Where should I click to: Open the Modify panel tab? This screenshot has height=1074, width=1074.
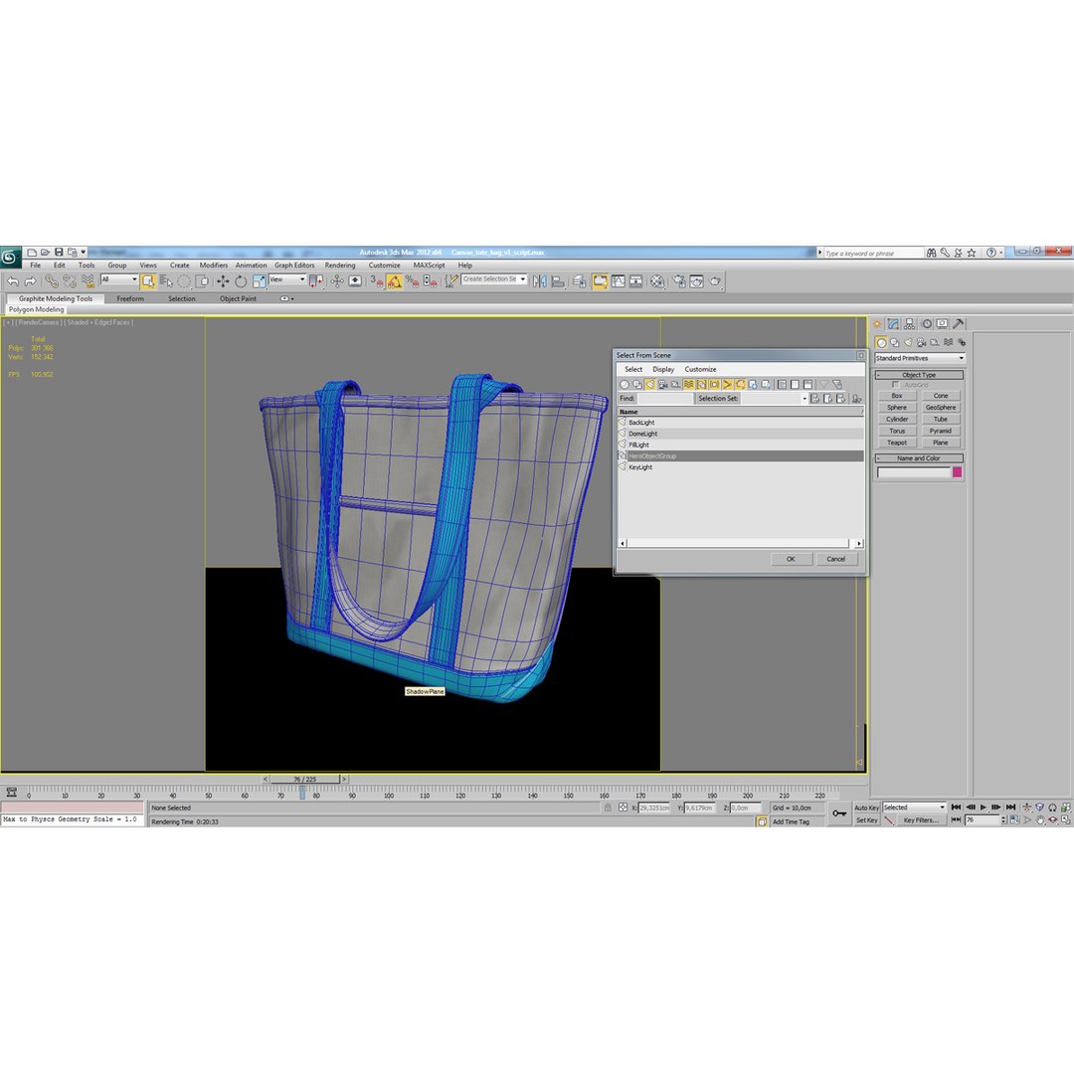893,324
